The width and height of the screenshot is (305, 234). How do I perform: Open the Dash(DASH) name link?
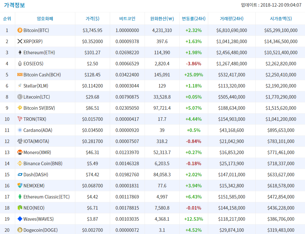(36, 175)
